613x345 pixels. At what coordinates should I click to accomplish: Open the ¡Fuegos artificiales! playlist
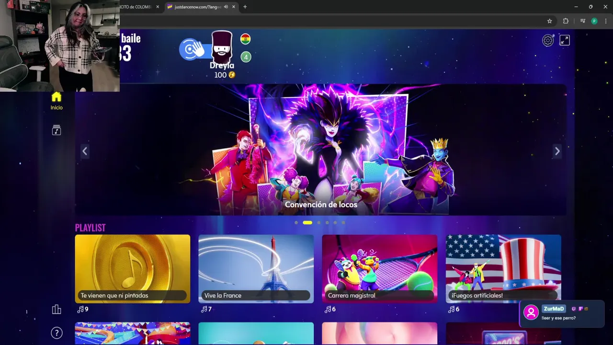coord(503,269)
